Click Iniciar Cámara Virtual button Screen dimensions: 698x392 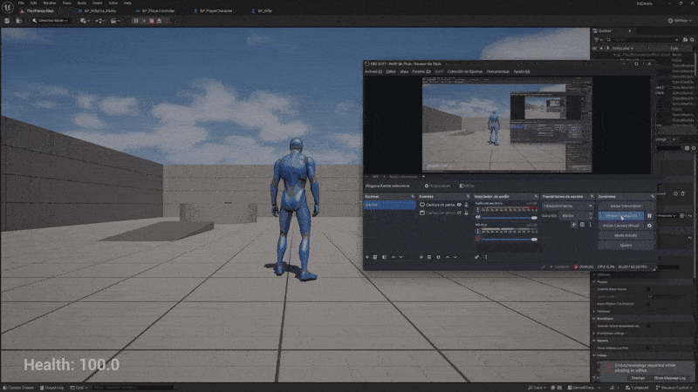[621, 226]
